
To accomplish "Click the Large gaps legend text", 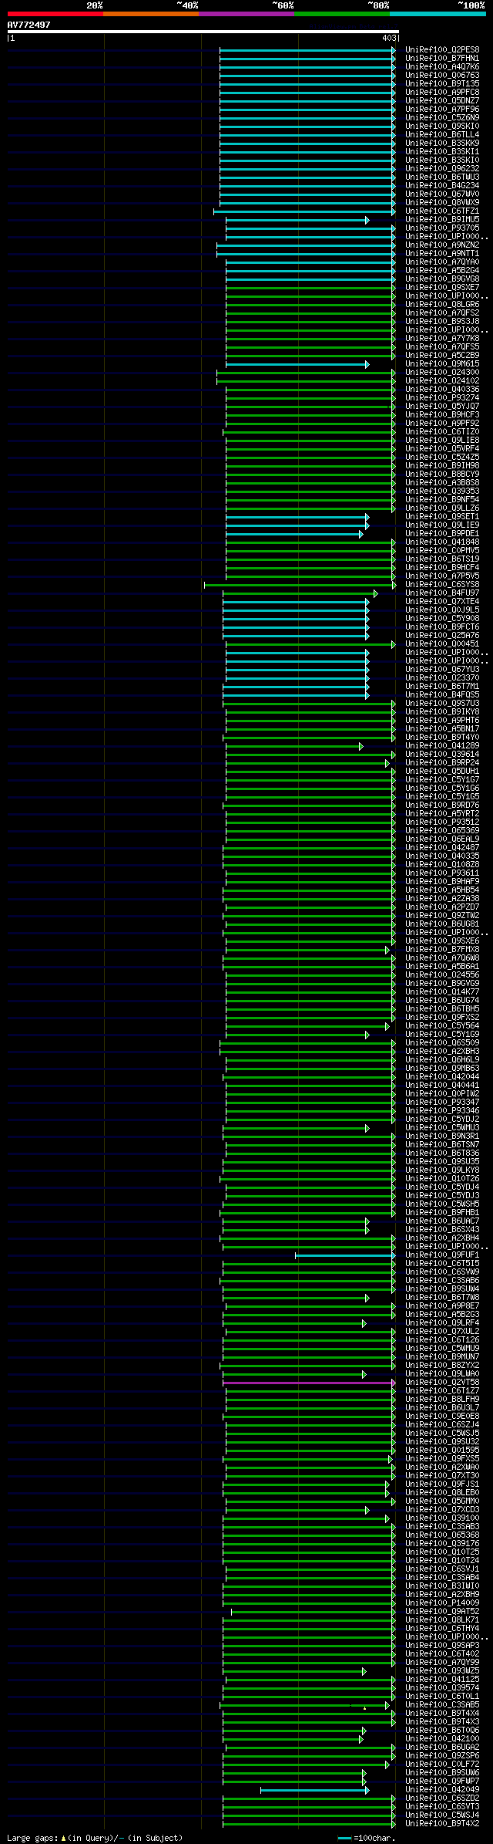I will coord(95,1837).
